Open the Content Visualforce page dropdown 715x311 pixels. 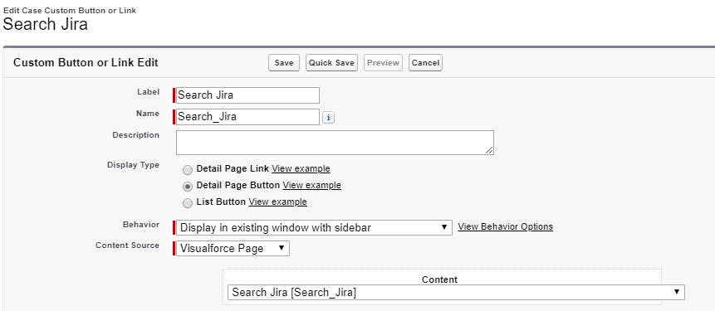(x=456, y=292)
